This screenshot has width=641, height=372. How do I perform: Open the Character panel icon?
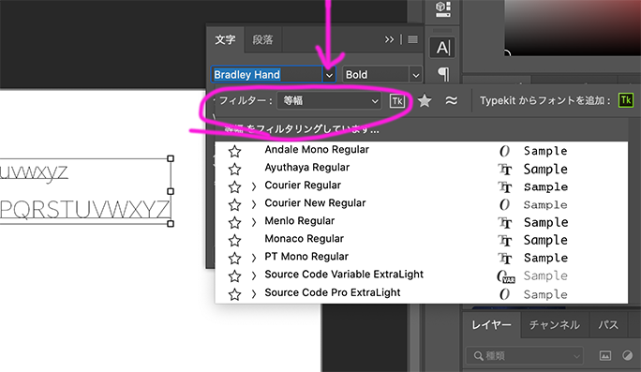click(443, 48)
